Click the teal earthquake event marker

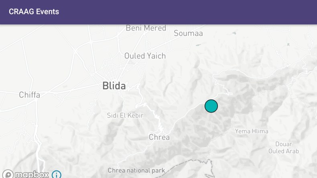(x=211, y=106)
